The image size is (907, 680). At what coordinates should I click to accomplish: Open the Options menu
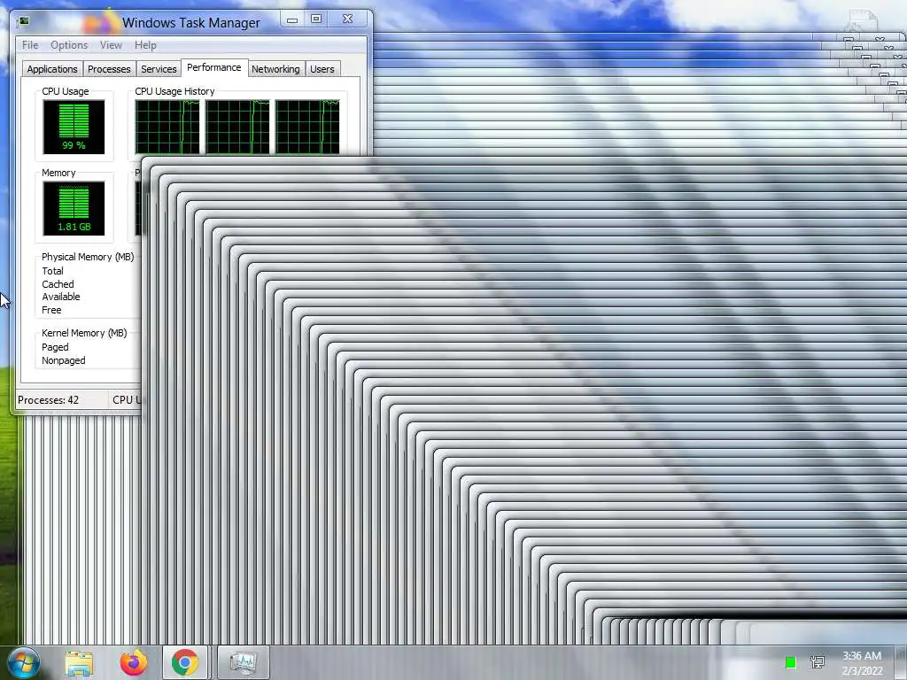pos(69,45)
